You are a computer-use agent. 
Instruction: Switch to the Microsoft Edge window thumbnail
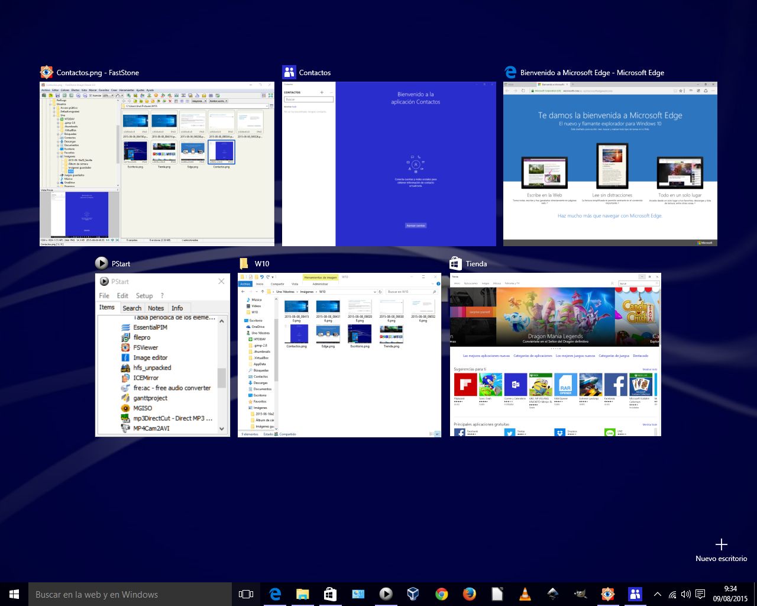pos(610,164)
